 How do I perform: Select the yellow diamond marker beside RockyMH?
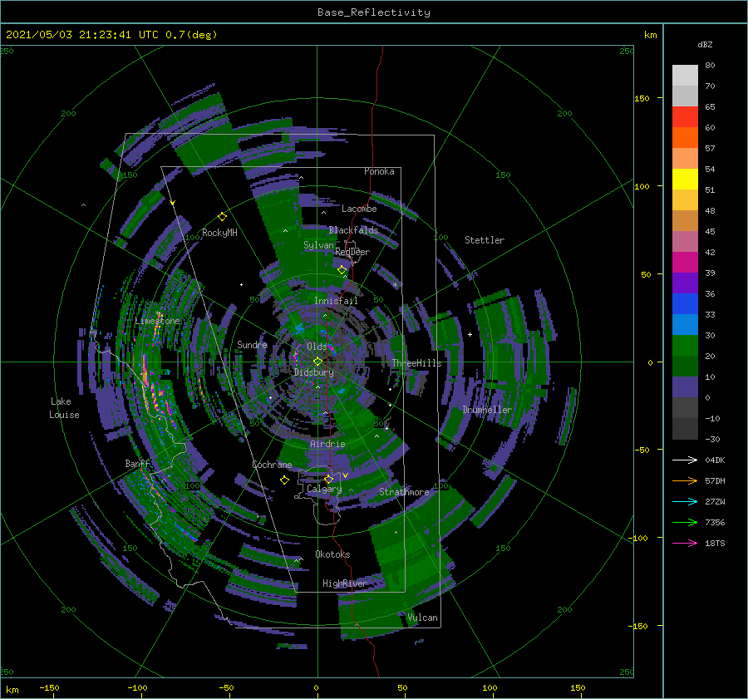[222, 217]
